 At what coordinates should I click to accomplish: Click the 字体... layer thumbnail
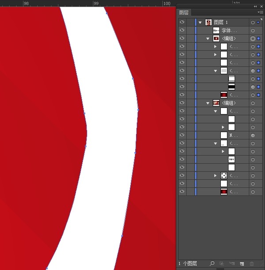(216, 30)
